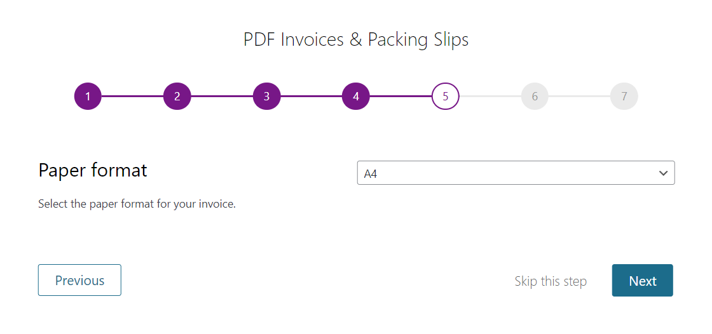The height and width of the screenshot is (334, 712).
Task: Click progress line between steps 2 and 3
Action: pos(222,97)
